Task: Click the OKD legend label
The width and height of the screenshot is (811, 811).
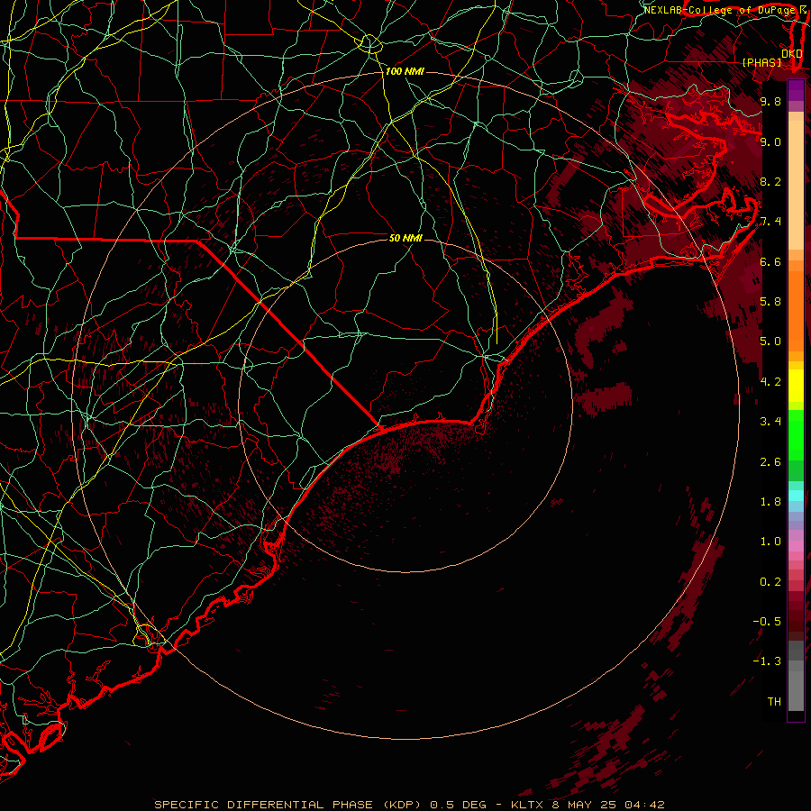Action: tap(792, 53)
